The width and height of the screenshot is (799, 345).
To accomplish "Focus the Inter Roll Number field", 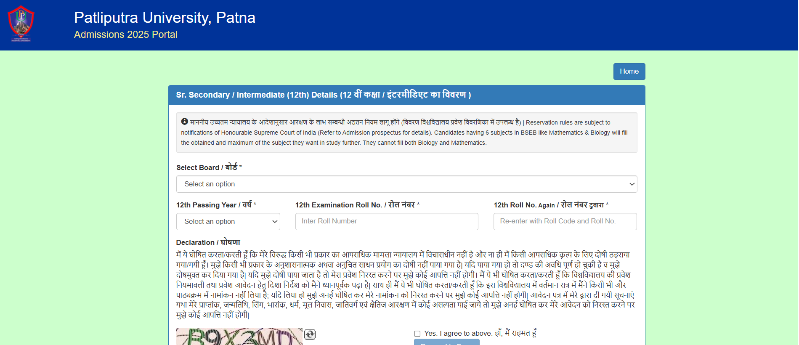I will pos(386,221).
